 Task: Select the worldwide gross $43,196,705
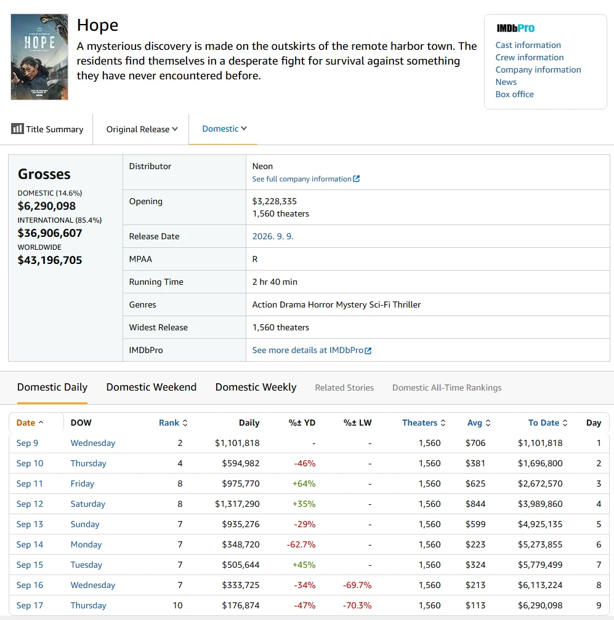(50, 260)
